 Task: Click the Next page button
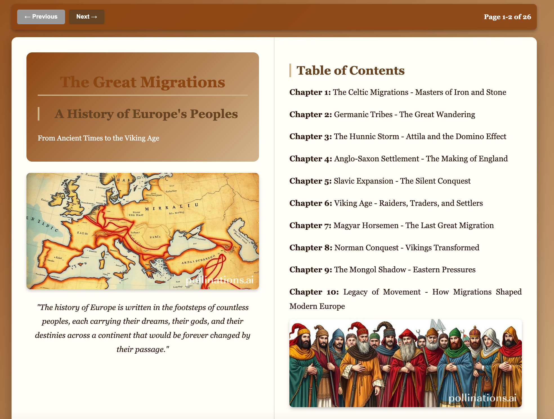pyautogui.click(x=86, y=17)
